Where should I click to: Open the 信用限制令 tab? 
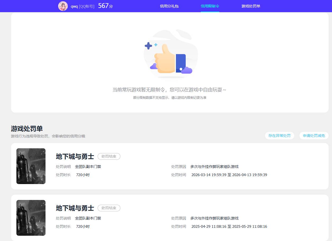tap(210, 6)
